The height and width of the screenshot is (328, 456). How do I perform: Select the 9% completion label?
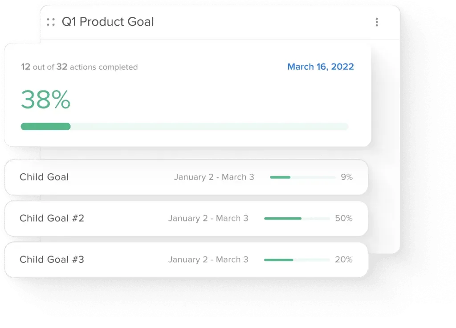tap(346, 177)
